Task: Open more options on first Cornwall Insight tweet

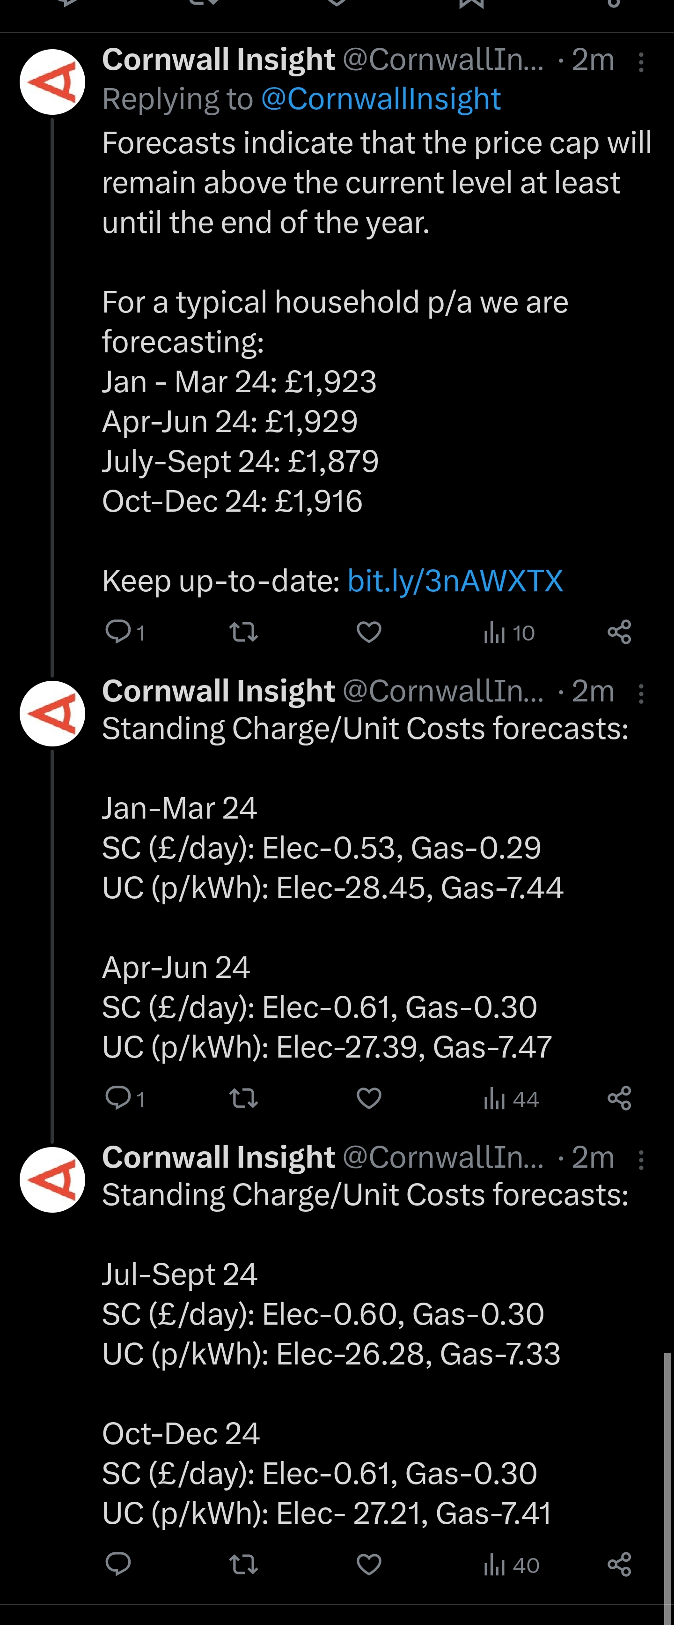Action: click(641, 62)
